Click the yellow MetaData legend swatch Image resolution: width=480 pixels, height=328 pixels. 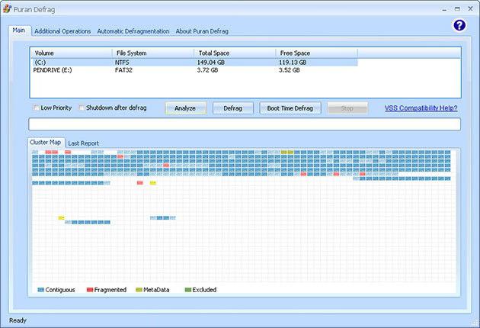click(x=139, y=290)
